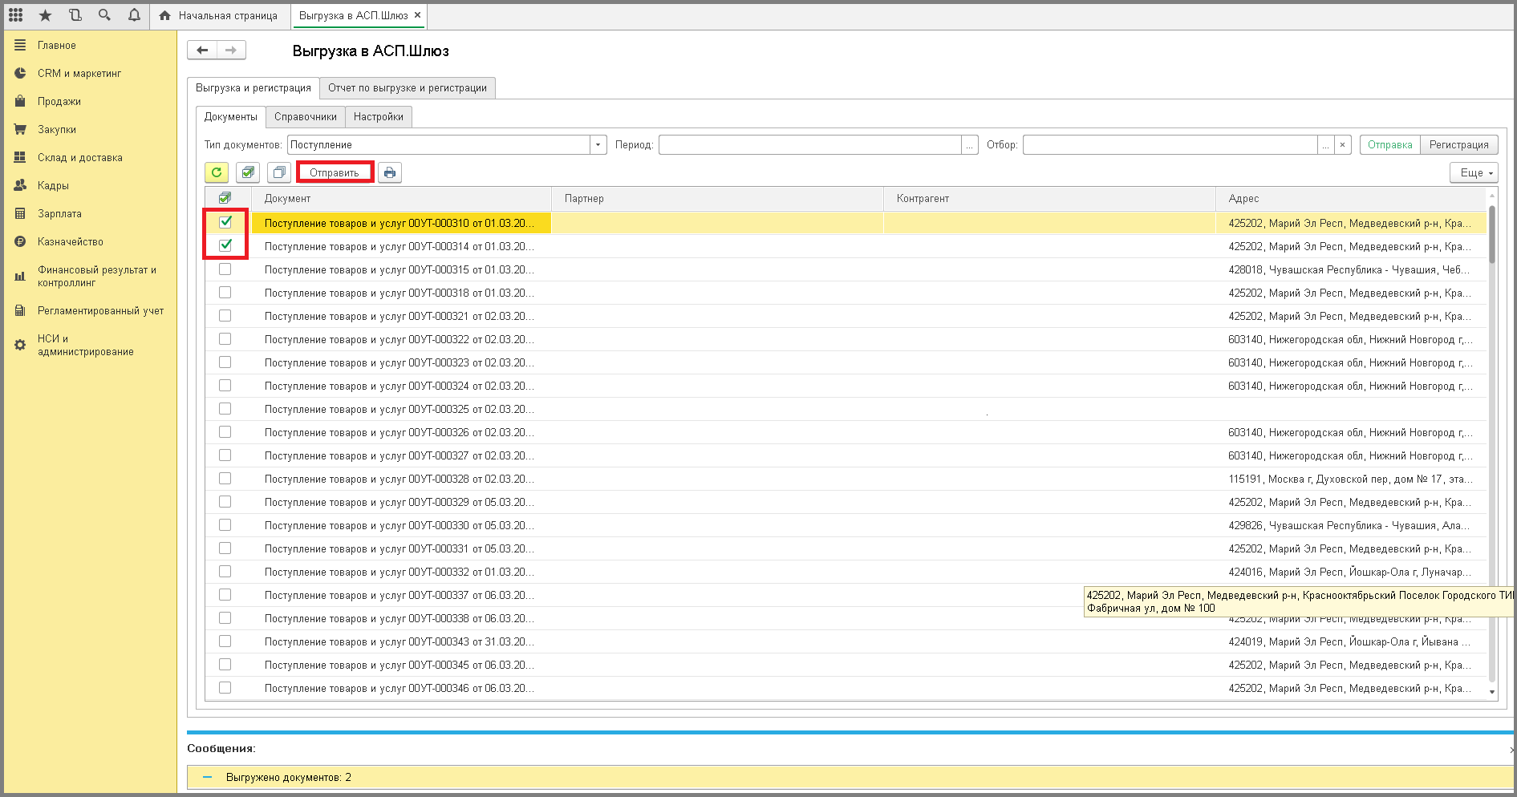Open the Справочники tab
This screenshot has height=797, width=1517.
tap(306, 117)
